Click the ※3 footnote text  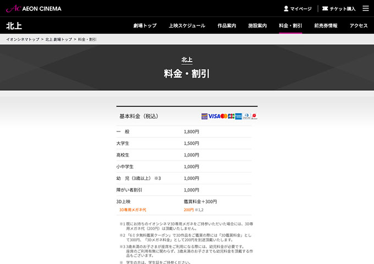pos(186,251)
